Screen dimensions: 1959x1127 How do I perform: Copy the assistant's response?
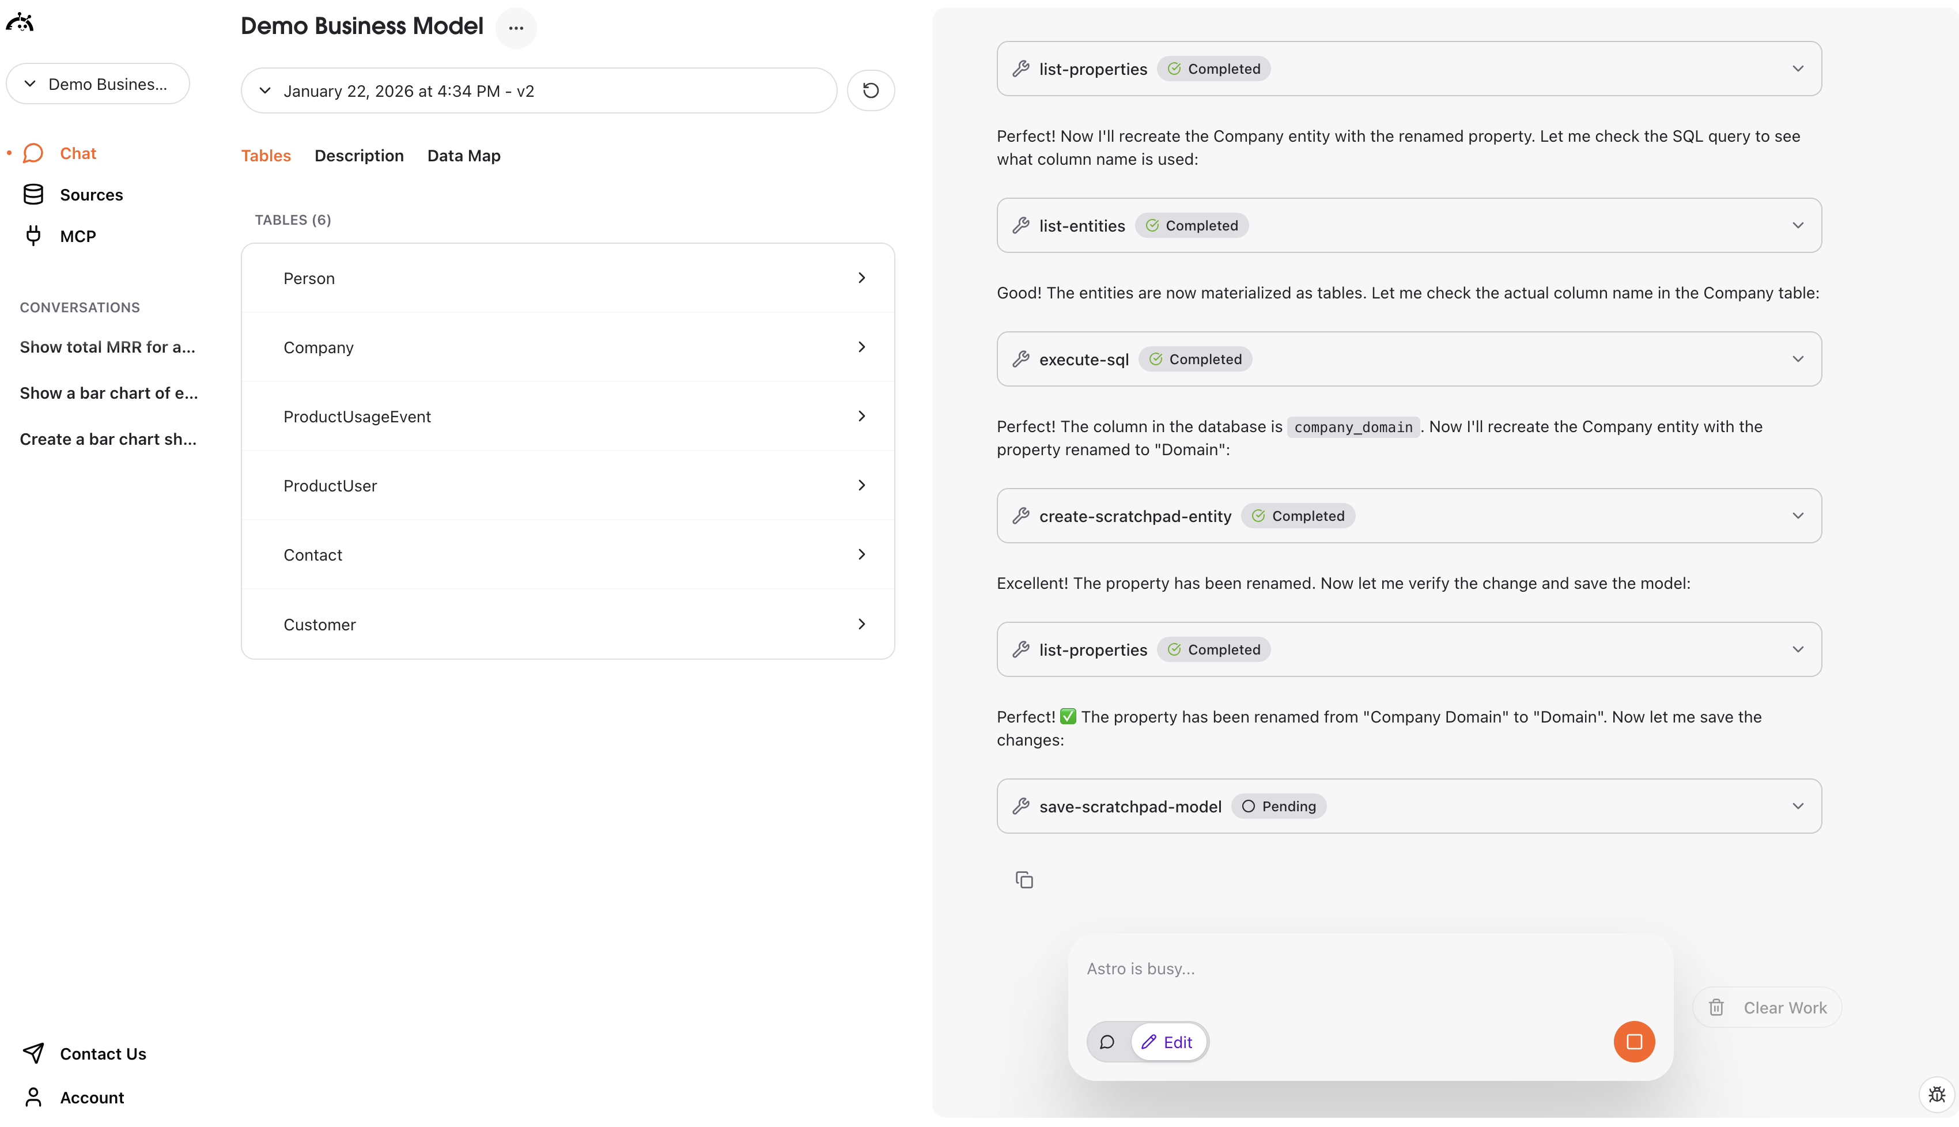[x=1024, y=879]
